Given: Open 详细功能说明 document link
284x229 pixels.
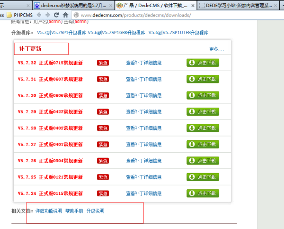Looking at the screenshot, I should click(x=49, y=211).
